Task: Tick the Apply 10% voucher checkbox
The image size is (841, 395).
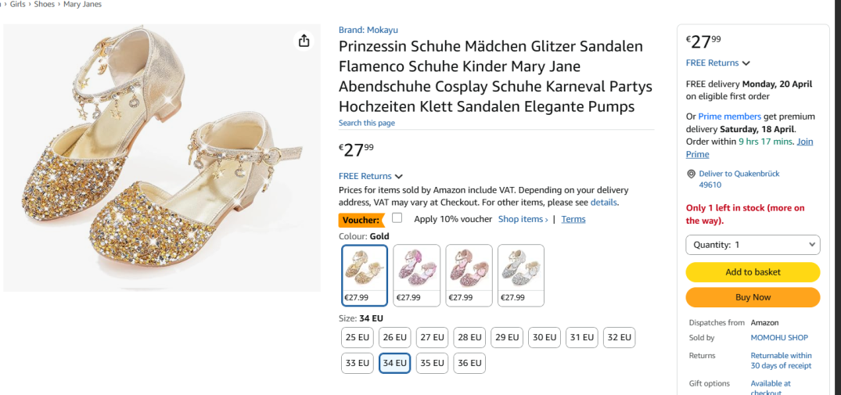Action: click(397, 218)
